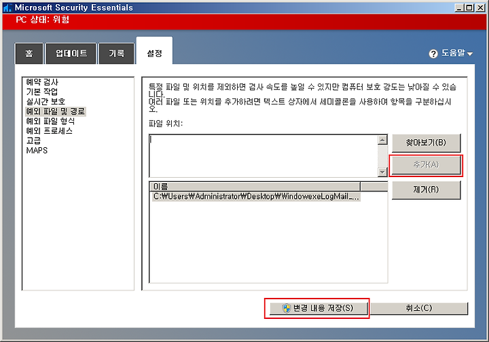Screen dimensions: 489x342
Task: Click the file location box scroll down arrow
Action: pos(382,172)
